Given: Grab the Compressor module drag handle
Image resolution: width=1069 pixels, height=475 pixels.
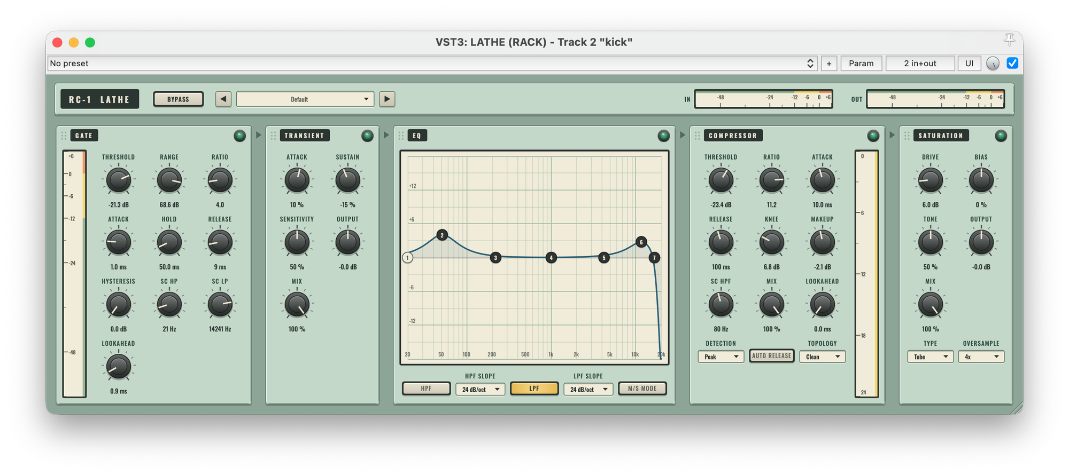Looking at the screenshot, I should click(x=697, y=136).
